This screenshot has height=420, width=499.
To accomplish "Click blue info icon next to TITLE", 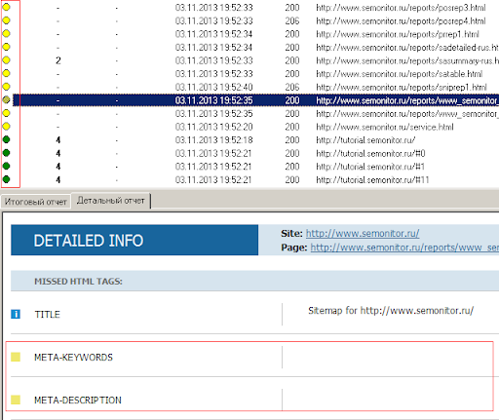I will (x=16, y=314).
